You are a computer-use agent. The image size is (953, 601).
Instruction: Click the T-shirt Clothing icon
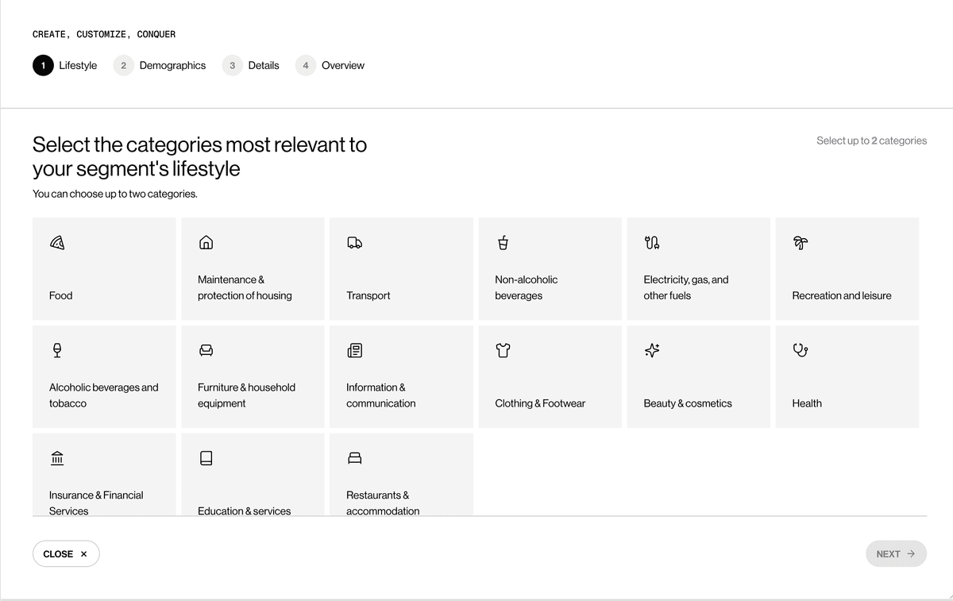[x=503, y=350]
